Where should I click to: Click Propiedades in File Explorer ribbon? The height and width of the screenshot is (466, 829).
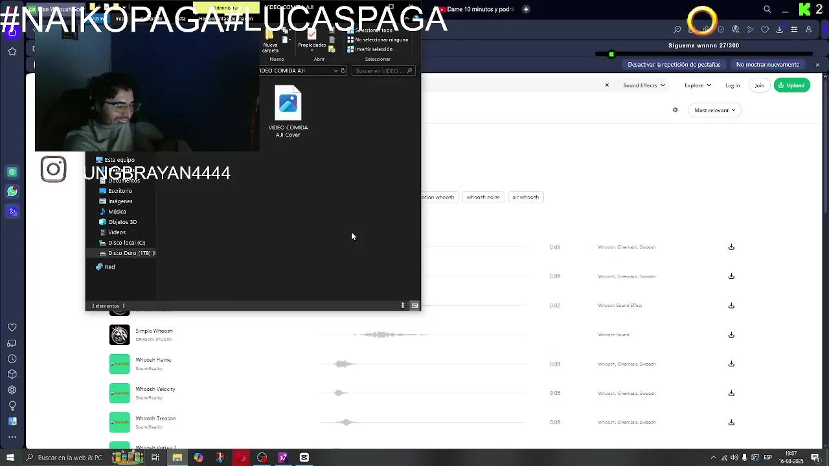click(312, 39)
